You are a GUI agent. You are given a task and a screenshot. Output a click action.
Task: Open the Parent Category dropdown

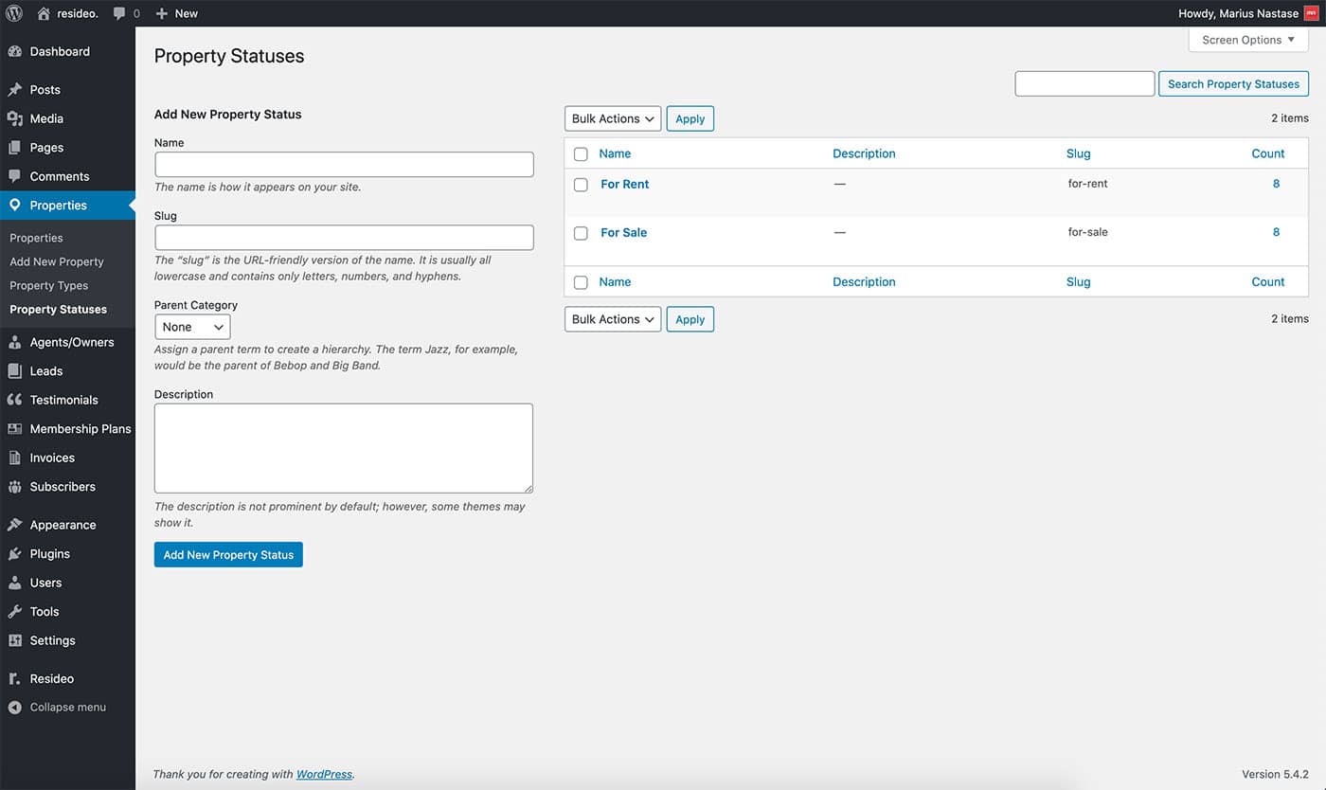pos(192,327)
